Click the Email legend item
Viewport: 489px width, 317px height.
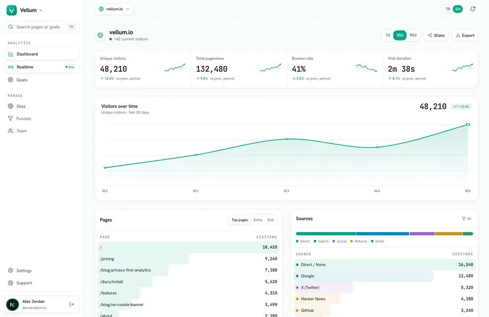377,241
